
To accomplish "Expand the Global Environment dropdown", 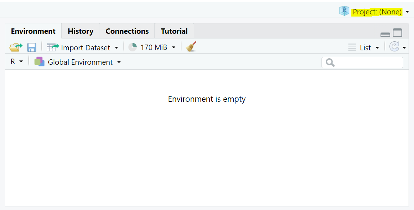I will 119,62.
